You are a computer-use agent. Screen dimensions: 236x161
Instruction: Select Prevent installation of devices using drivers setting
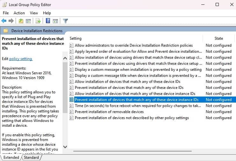point(139,64)
